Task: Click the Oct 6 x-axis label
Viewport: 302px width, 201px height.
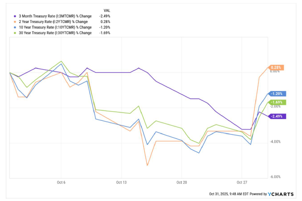Action: pos(61,183)
